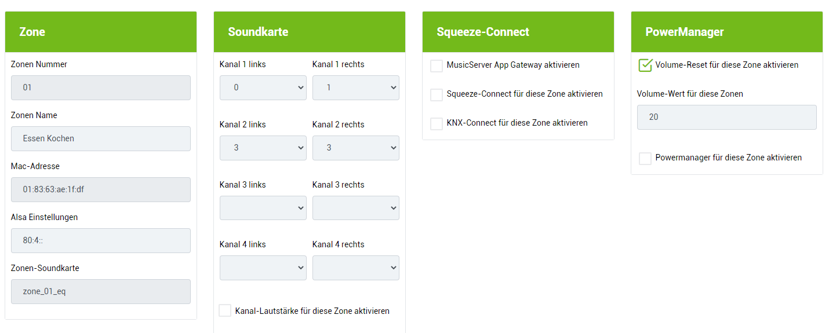Open the Kanal 1 rechts dropdown
The height and width of the screenshot is (333, 829).
point(355,87)
